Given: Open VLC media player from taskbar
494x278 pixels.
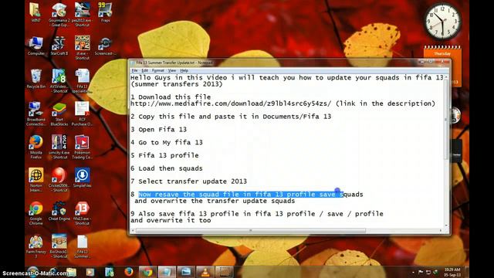Looking at the screenshot, I should (x=205, y=272).
